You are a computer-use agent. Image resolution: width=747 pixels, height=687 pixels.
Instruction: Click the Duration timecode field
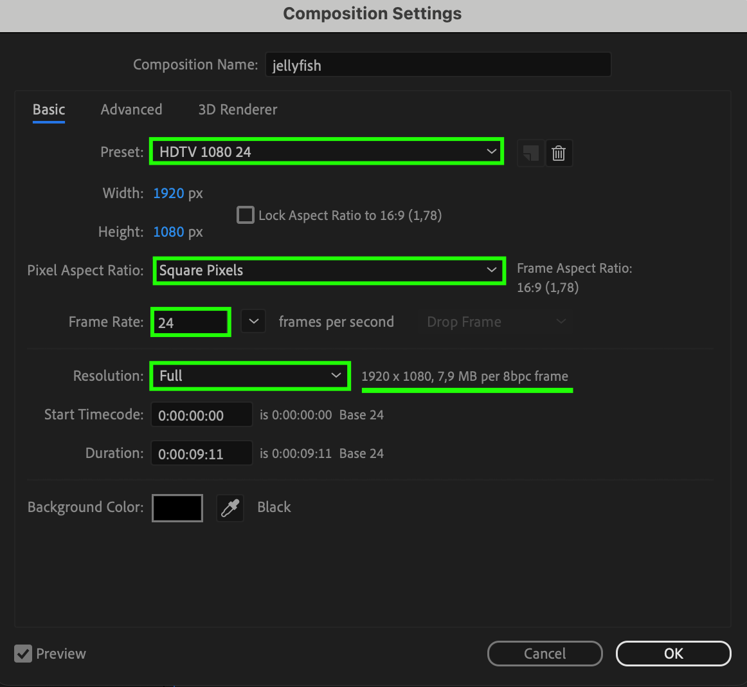click(201, 453)
